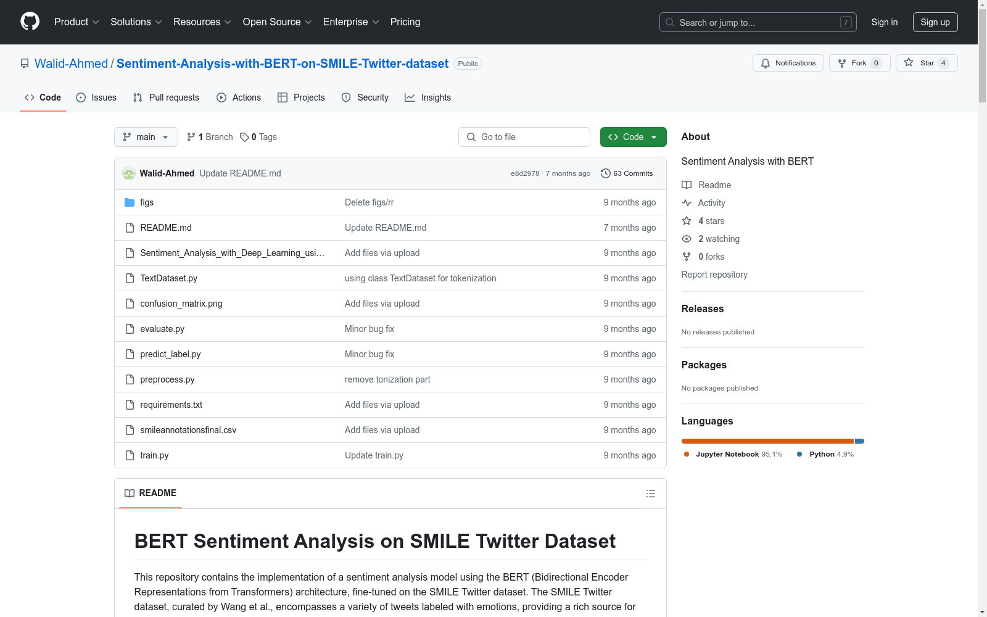
Task: Open the figs folder
Action: click(x=147, y=202)
